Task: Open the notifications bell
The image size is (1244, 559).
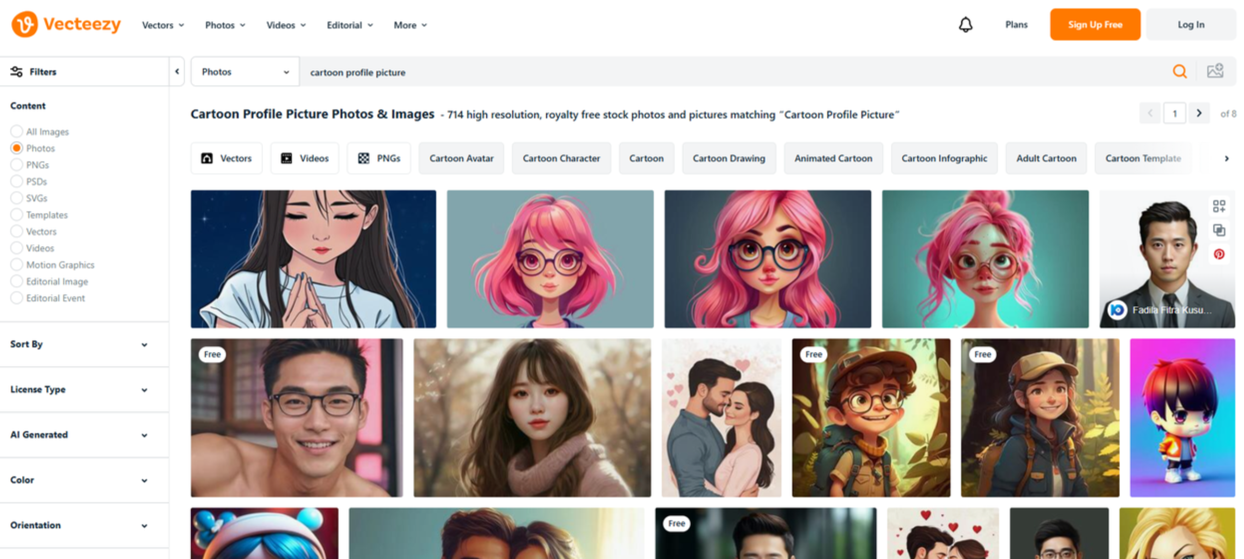Action: 965,24
